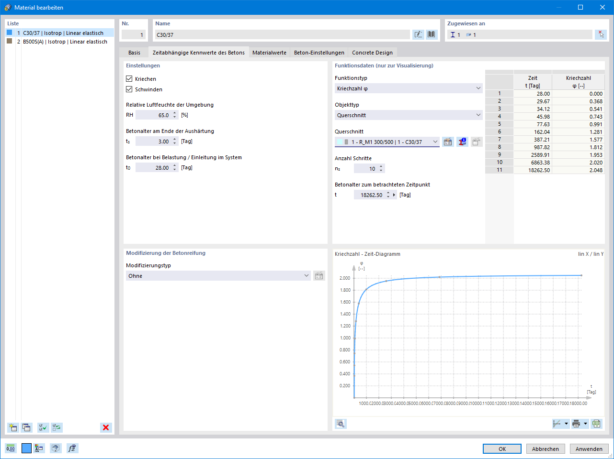
Task: Click the red delete material icon
Action: [106, 427]
